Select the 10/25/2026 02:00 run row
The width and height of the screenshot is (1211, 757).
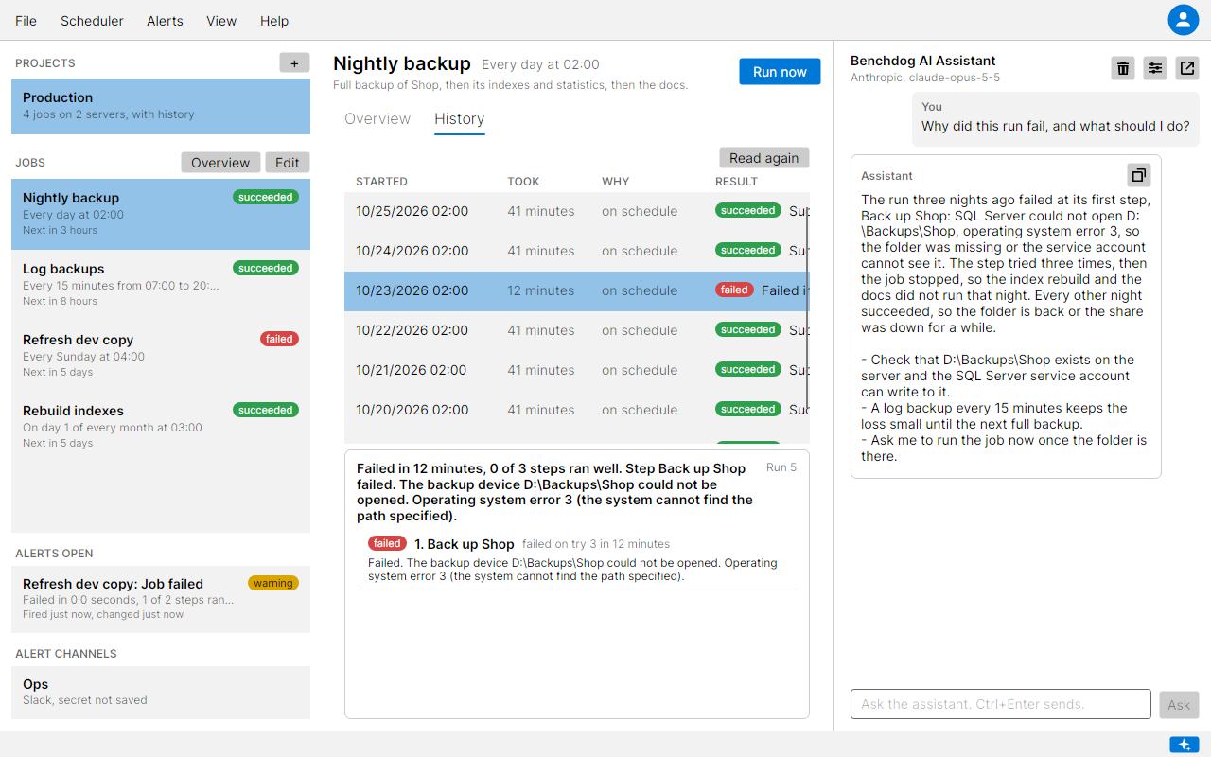tap(576, 211)
